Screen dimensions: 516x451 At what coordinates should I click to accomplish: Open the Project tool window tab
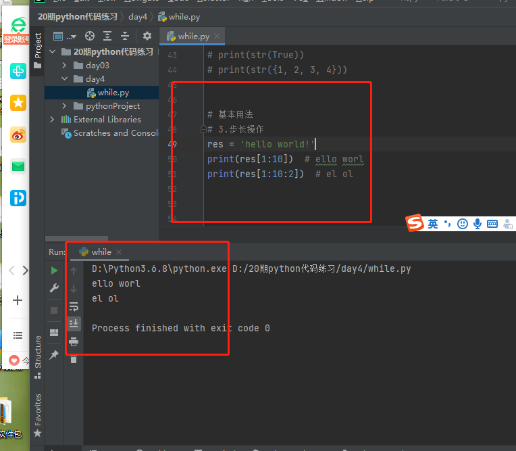[38, 50]
